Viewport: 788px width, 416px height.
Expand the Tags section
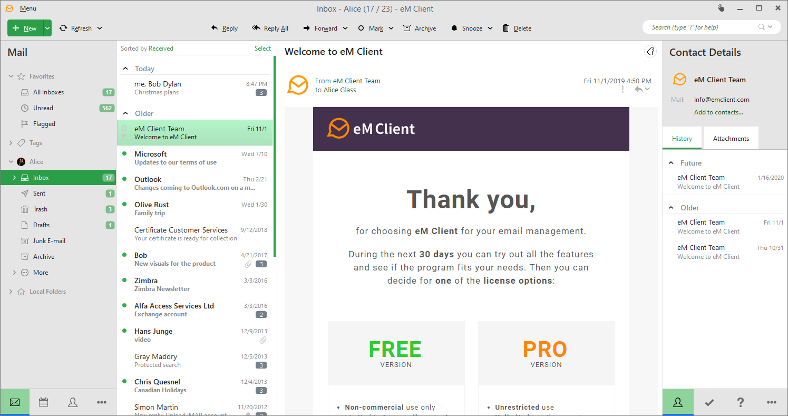pos(11,143)
